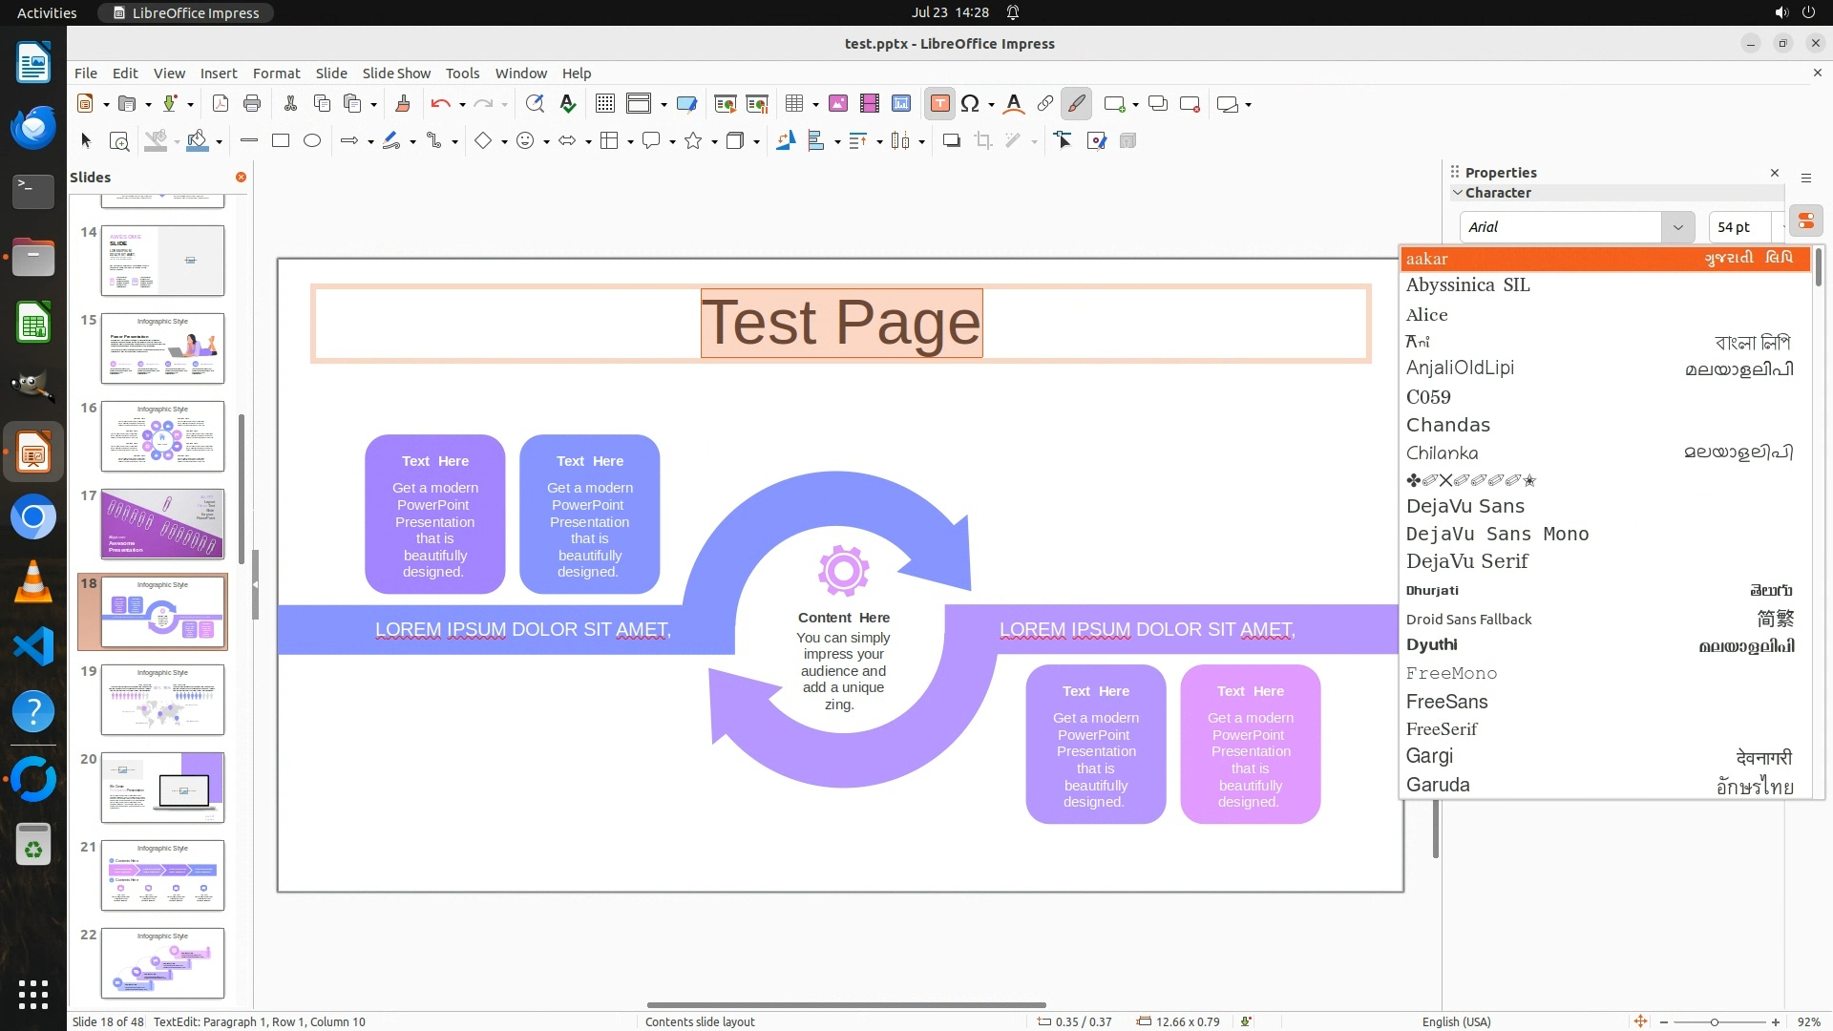
Task: Choose DejaVu Sans from the font list
Action: point(1464,507)
